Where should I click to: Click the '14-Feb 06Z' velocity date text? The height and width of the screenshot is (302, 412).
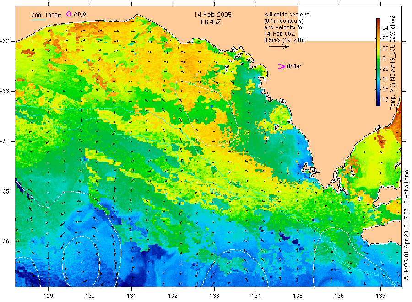(280, 34)
